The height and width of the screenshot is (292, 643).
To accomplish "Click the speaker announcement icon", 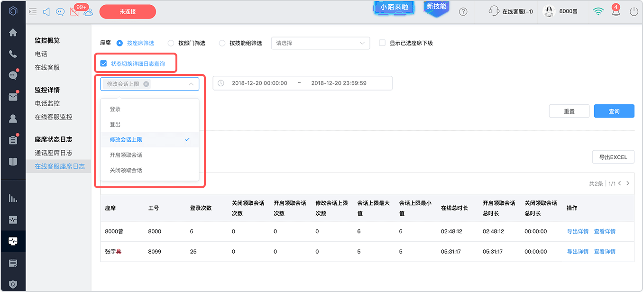I will (x=46, y=11).
